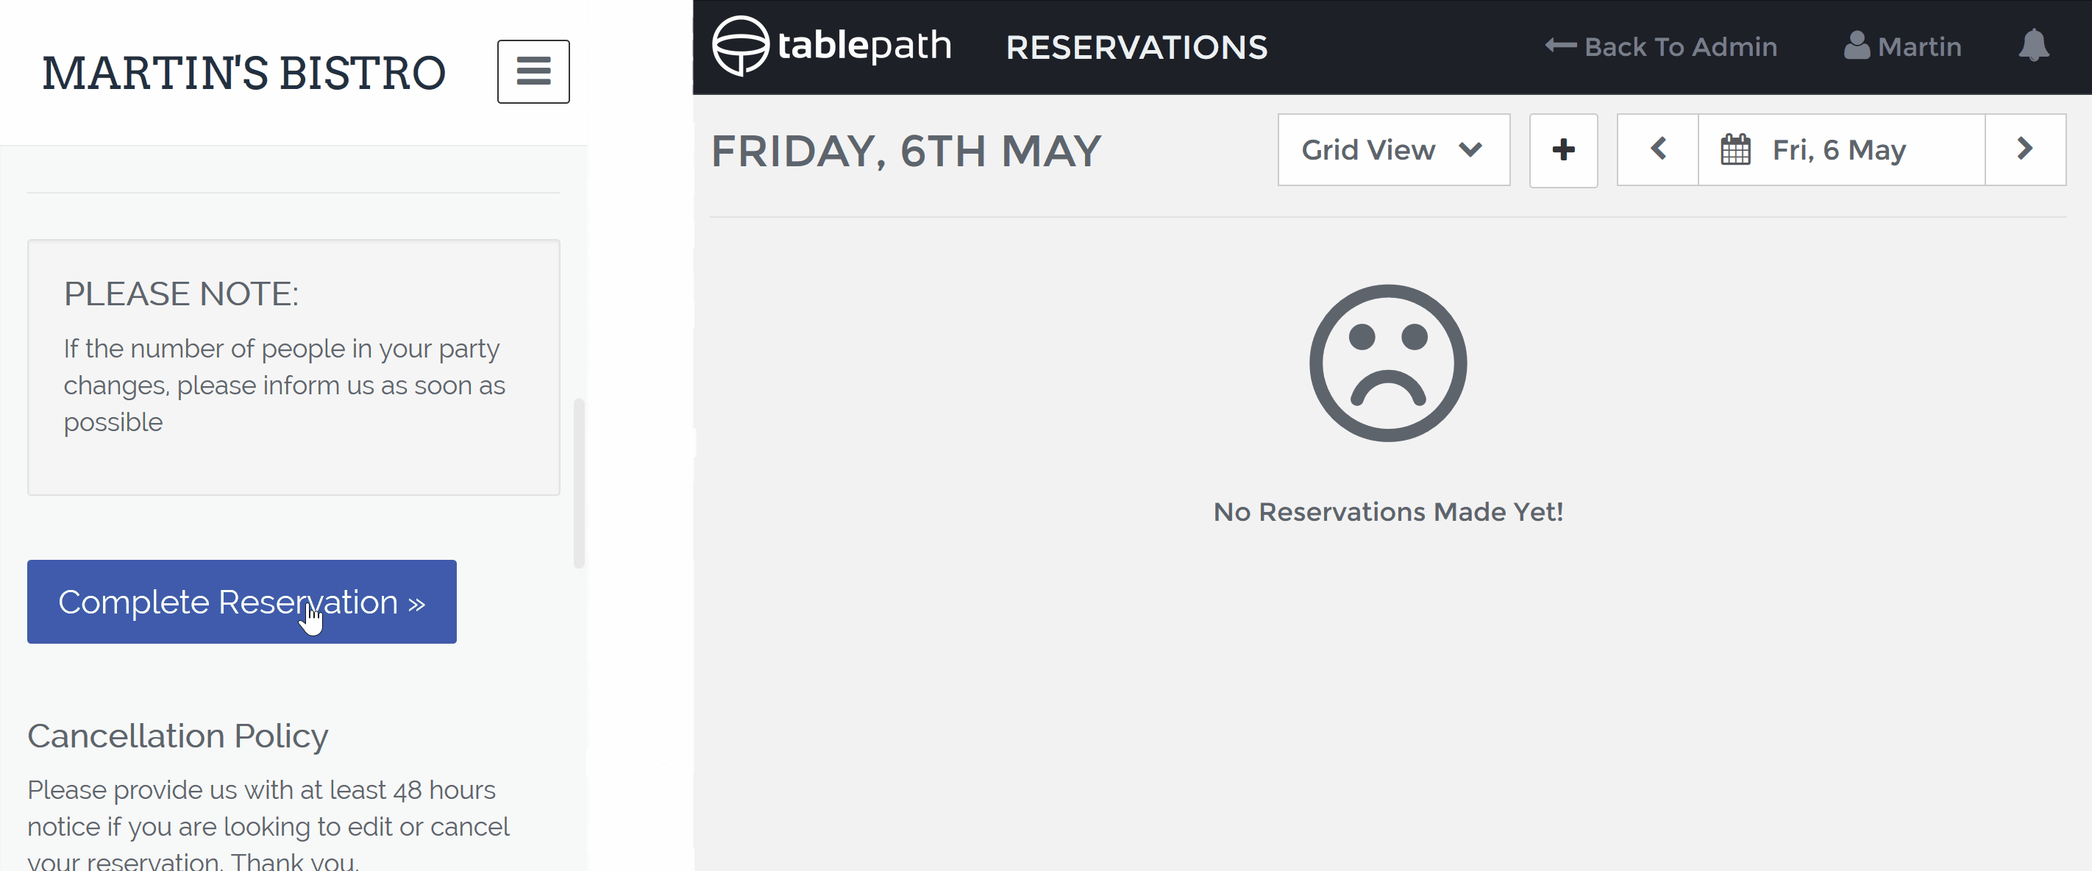This screenshot has width=2092, height=871.
Task: Click the MARTIN'S BISTRO title link
Action: [x=243, y=72]
